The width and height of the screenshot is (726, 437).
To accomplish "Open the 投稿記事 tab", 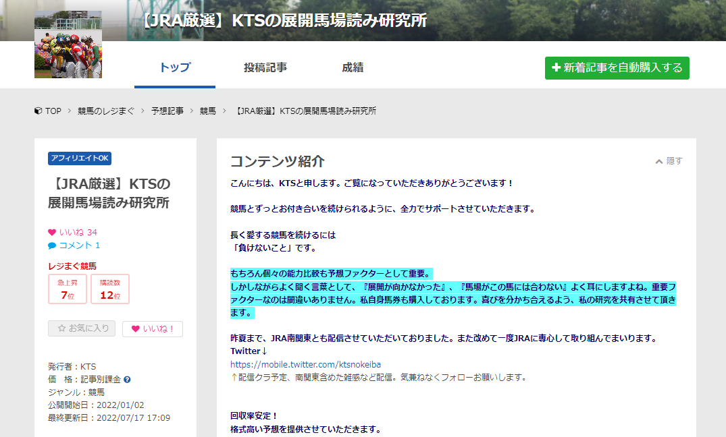I will pyautogui.click(x=265, y=67).
